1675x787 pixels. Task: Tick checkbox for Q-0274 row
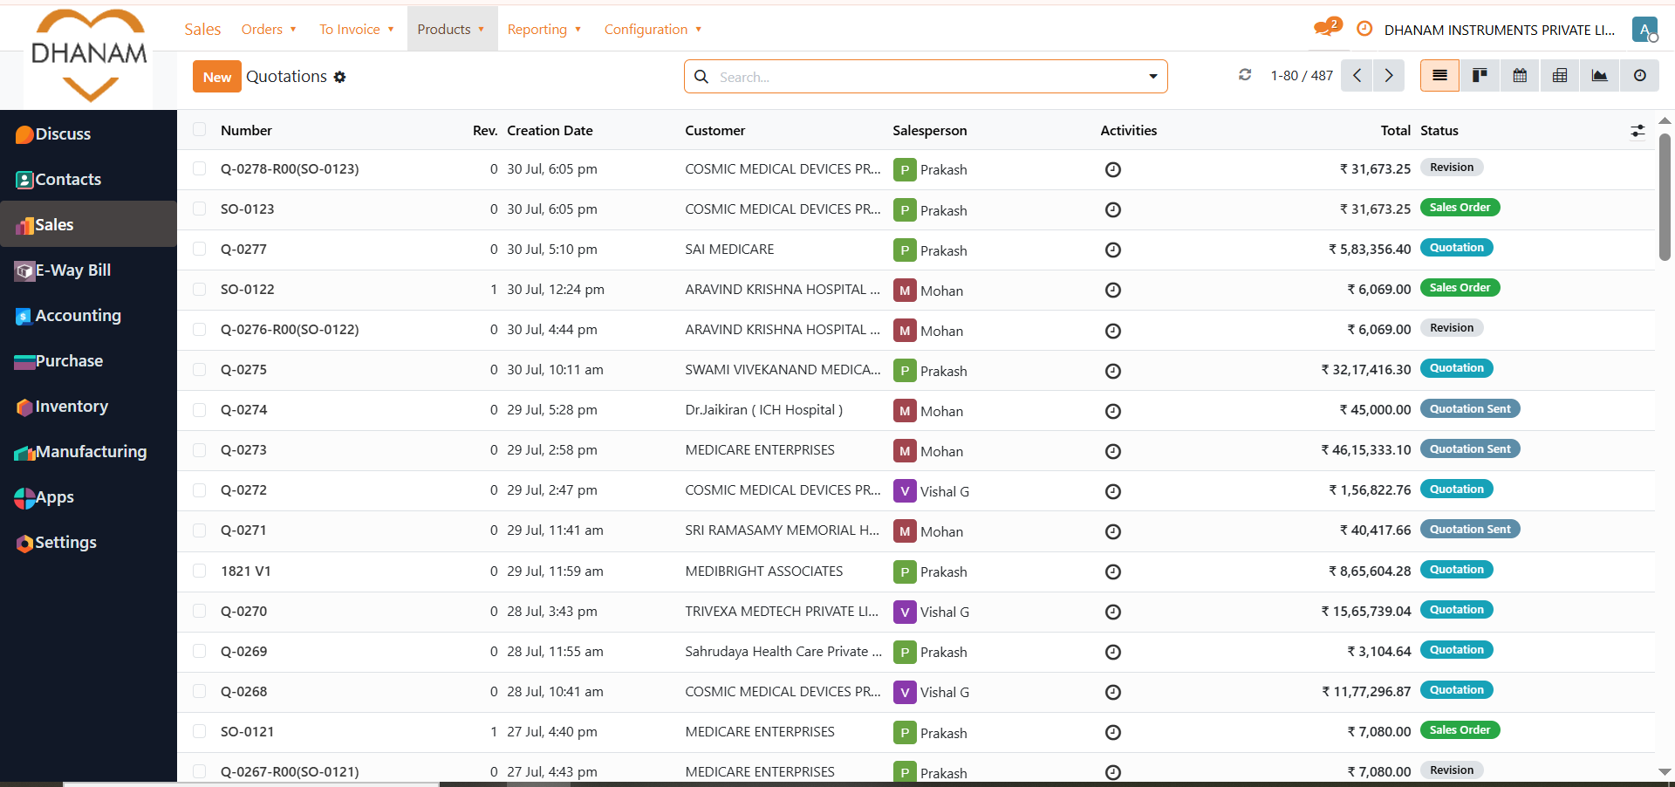(x=200, y=409)
